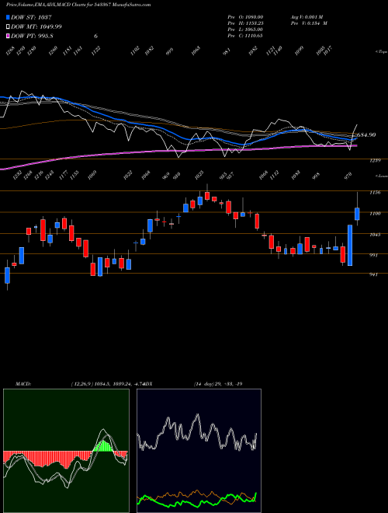This screenshot has height=513, width=388.
Task: Select the 'DOW PT: 995.8' legend text
Action: pyautogui.click(x=32, y=36)
